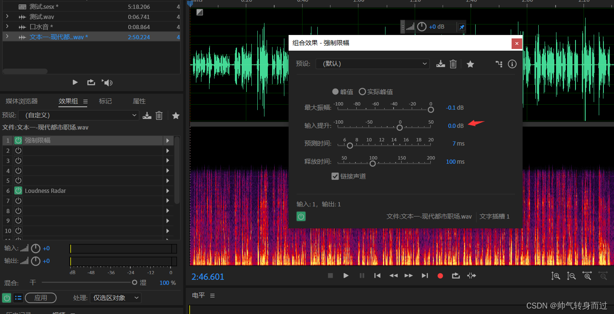Expand the 测试.wav file entry
This screenshot has height=314, width=614.
click(7, 17)
